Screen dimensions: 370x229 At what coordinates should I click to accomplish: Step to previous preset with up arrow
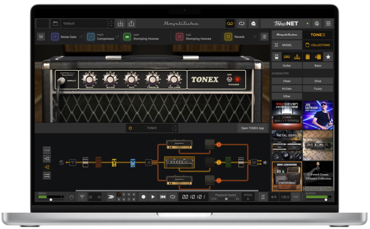coord(111,21)
